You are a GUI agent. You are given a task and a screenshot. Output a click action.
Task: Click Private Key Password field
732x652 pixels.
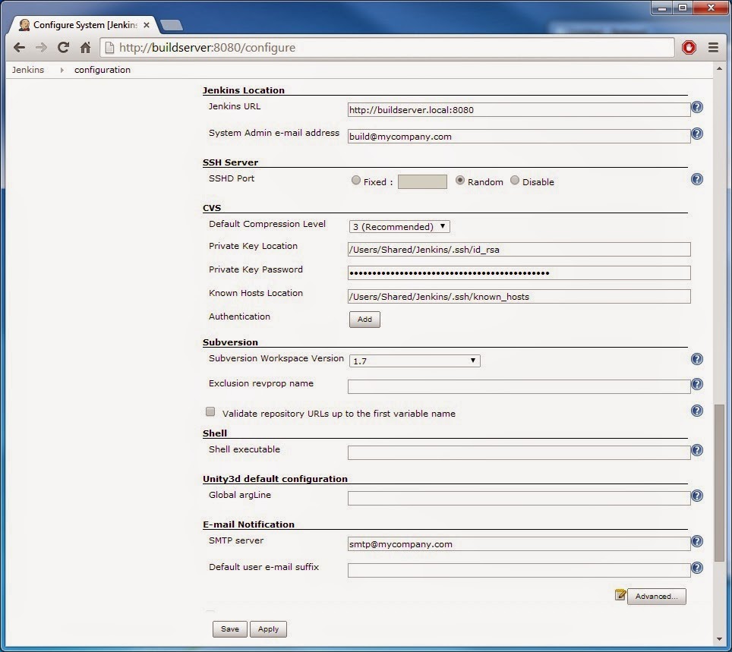519,272
